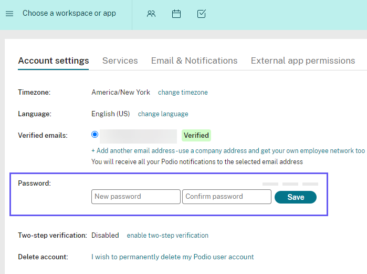This screenshot has width=367, height=274.
Task: Switch to the Services tab
Action: click(120, 60)
